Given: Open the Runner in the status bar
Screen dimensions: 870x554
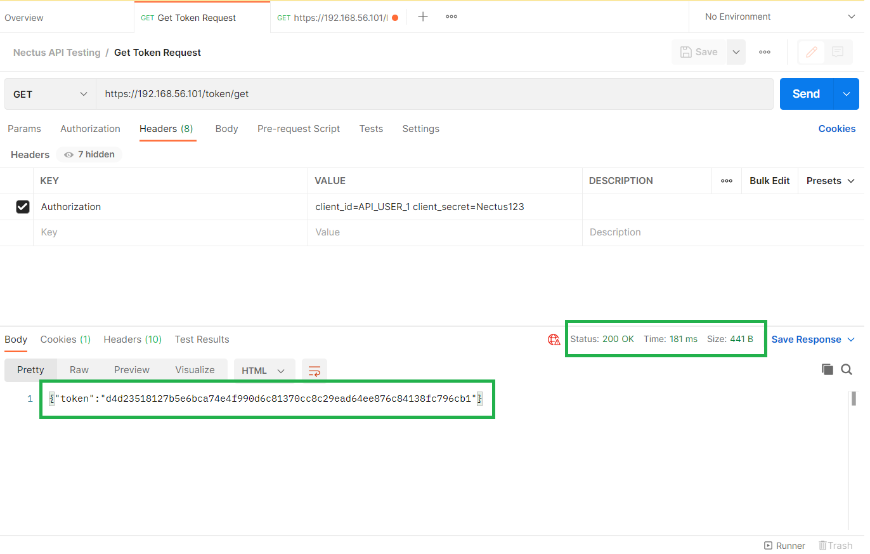Looking at the screenshot, I should pyautogui.click(x=784, y=546).
